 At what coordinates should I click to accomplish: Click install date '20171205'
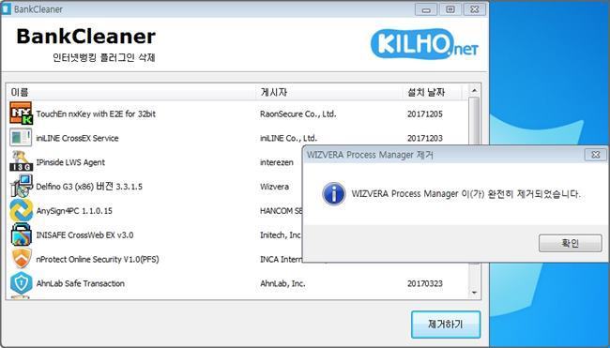point(425,113)
